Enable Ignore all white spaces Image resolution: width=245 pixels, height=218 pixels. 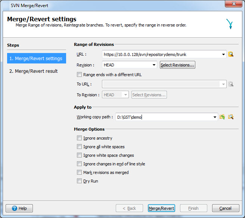[x=79, y=147]
